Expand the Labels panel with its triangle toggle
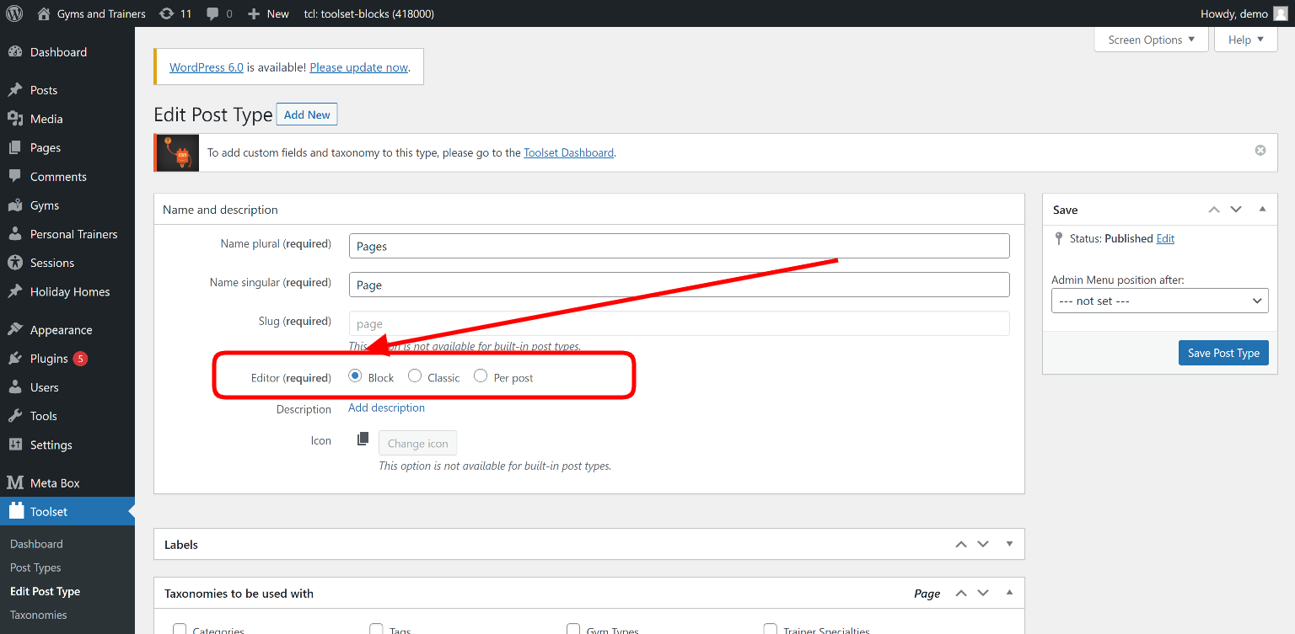This screenshot has height=634, width=1295. (x=1009, y=544)
